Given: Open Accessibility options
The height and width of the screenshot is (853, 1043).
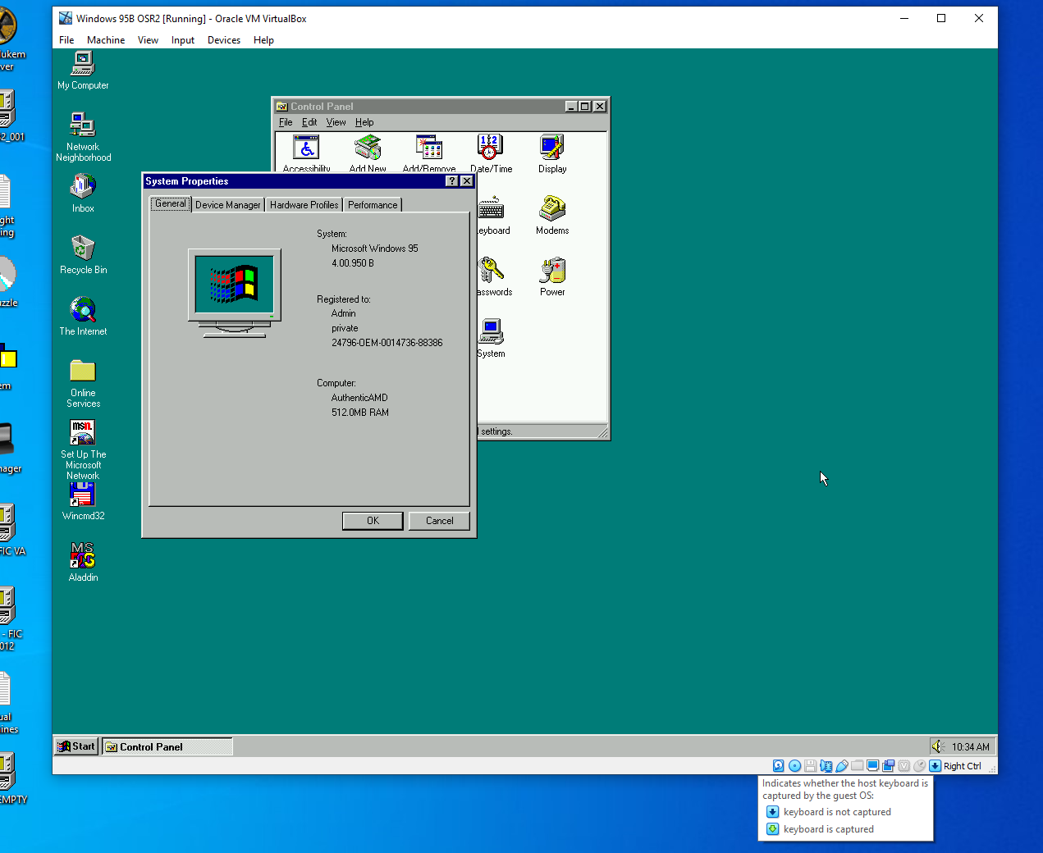Looking at the screenshot, I should (x=306, y=148).
